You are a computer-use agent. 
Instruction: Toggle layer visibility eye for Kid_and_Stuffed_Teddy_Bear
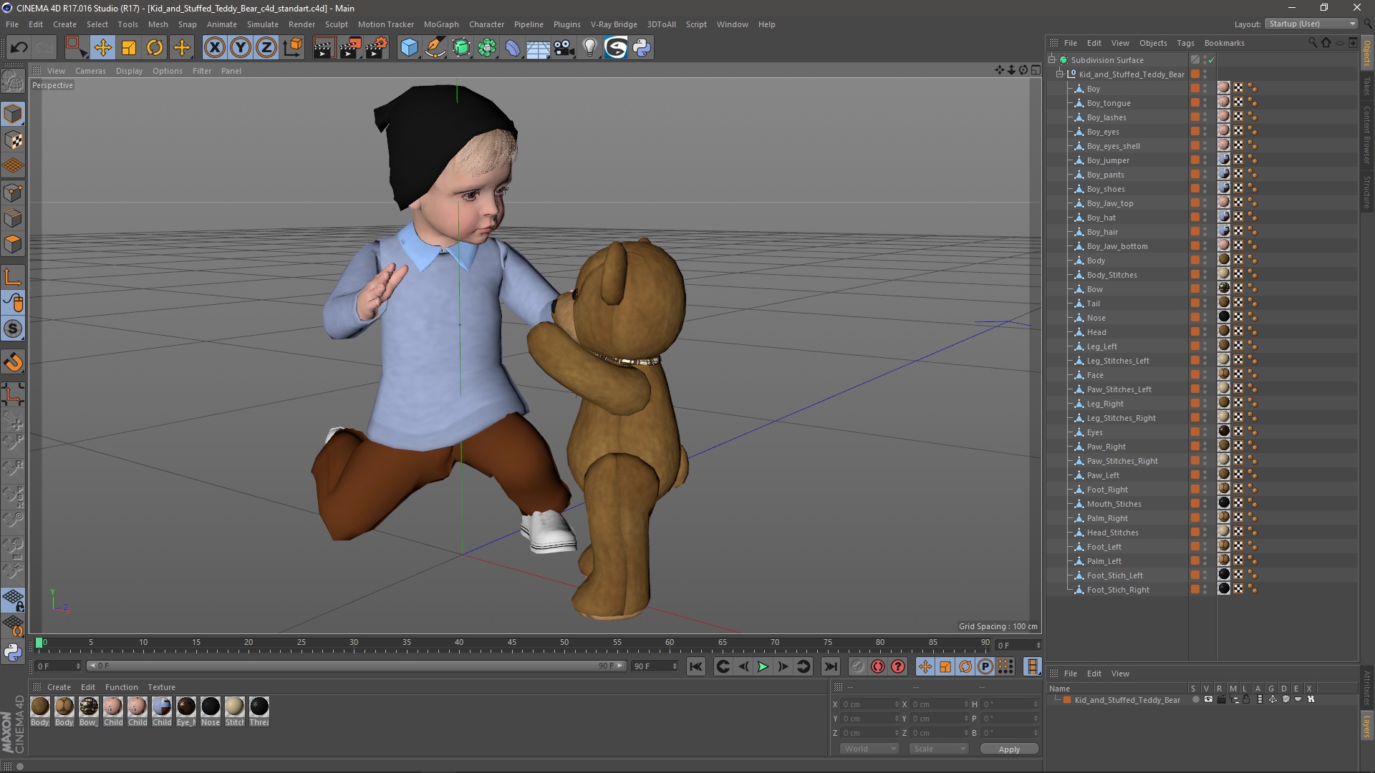point(1208,700)
